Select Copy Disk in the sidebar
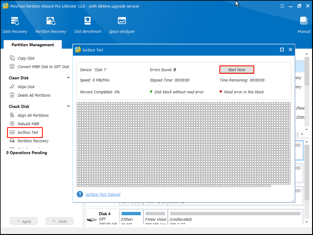Viewport: 313px width, 235px height. point(26,58)
